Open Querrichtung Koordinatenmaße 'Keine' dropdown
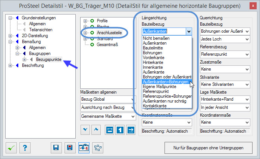Image resolution: width=260 pixels, height=159 pixels. [225, 122]
